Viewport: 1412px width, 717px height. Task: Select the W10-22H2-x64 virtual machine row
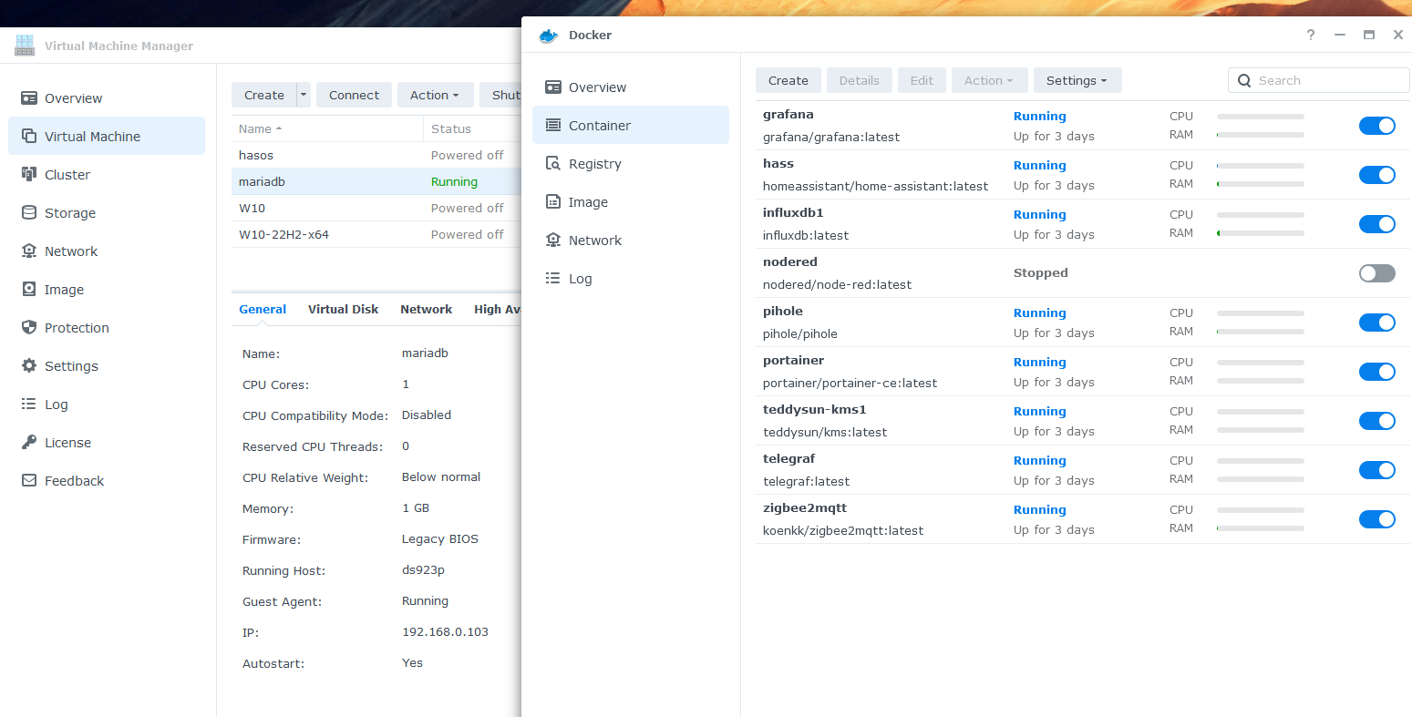click(x=376, y=234)
